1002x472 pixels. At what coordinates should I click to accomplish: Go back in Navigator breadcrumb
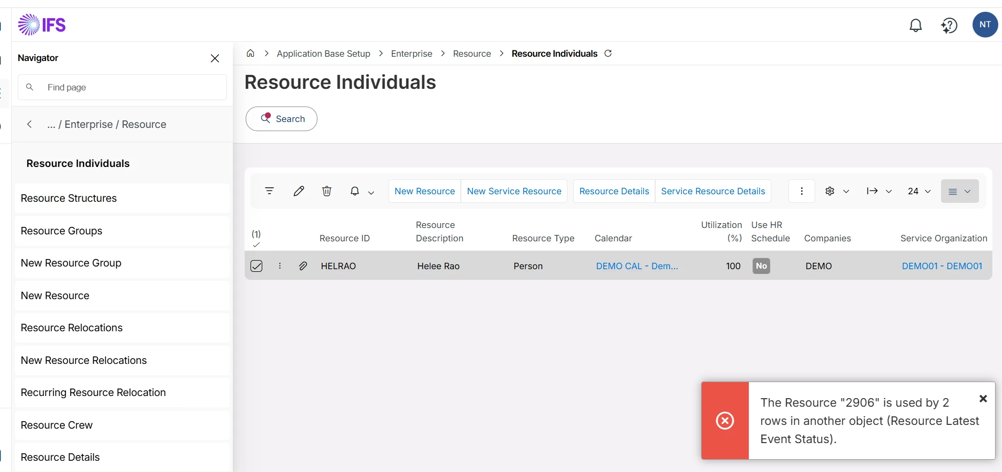(29, 124)
